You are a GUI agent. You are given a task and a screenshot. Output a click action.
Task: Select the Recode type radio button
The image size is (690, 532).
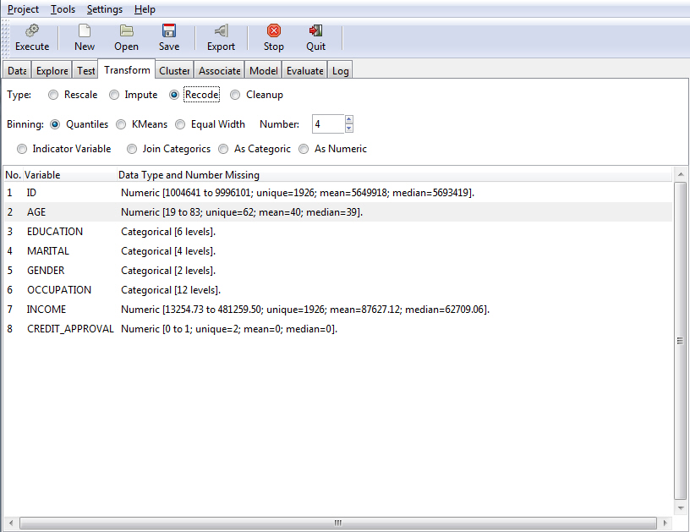click(174, 95)
